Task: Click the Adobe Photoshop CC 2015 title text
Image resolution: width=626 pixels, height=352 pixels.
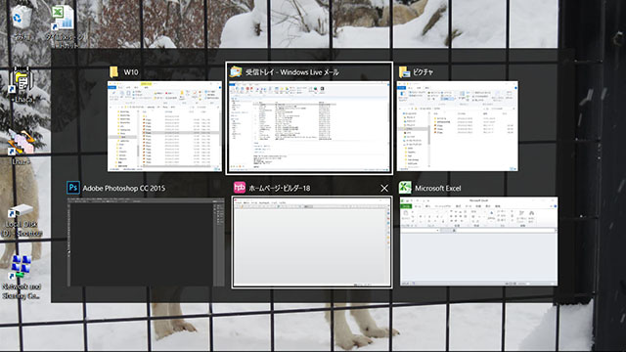Action: [x=124, y=188]
